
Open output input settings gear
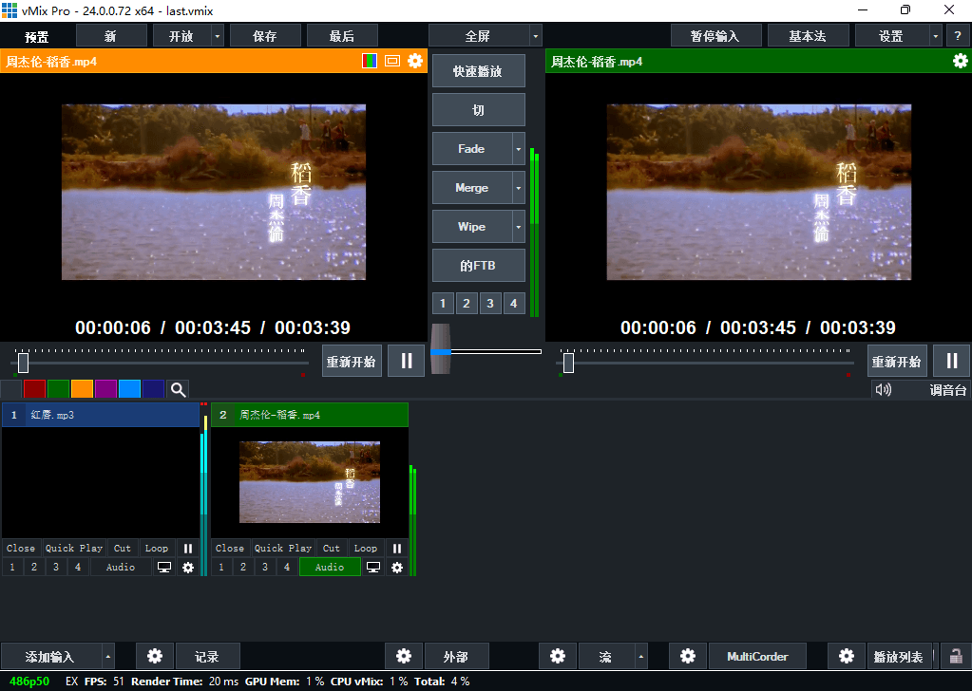(961, 61)
